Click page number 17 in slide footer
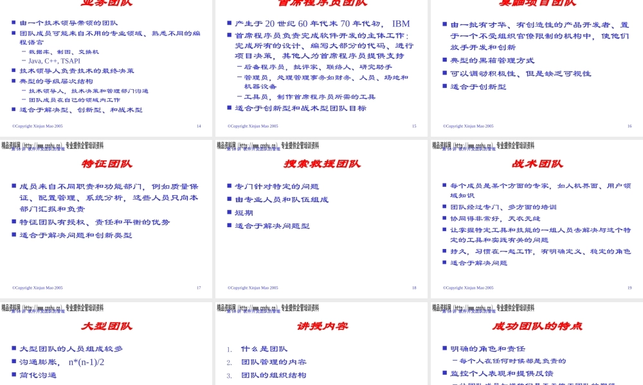The height and width of the screenshot is (385, 643). point(199,287)
